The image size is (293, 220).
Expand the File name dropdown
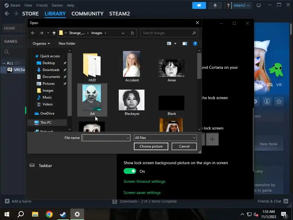tap(128, 138)
